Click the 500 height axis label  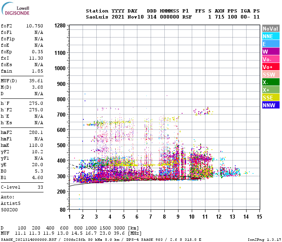pos(61,145)
